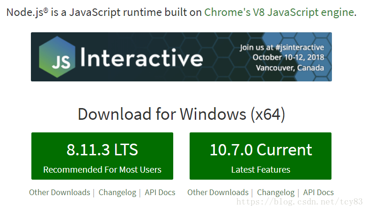The image size is (368, 211).
Task: Open Other Downloads under 10.7.0 Current
Action: click(218, 192)
